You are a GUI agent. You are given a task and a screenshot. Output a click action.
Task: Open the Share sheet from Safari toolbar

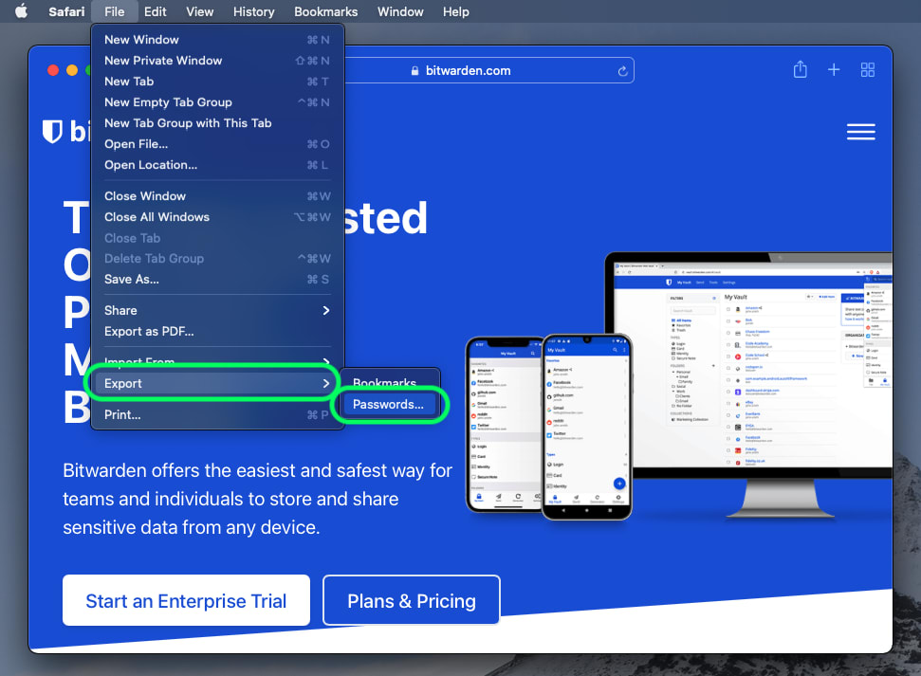(x=800, y=69)
